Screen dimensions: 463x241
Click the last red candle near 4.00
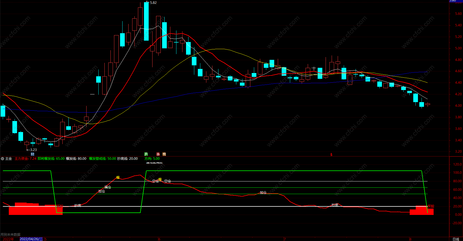coord(428,104)
